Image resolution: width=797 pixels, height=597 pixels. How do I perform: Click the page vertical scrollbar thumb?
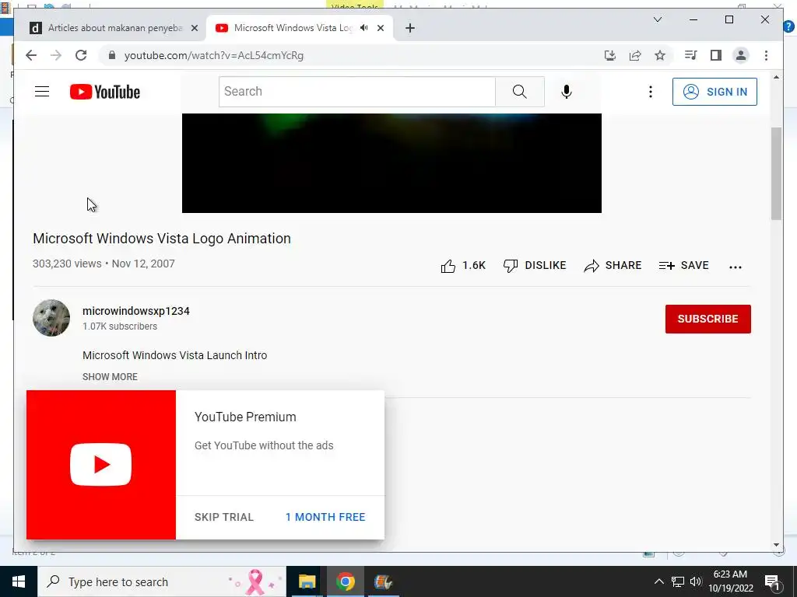[x=776, y=173]
